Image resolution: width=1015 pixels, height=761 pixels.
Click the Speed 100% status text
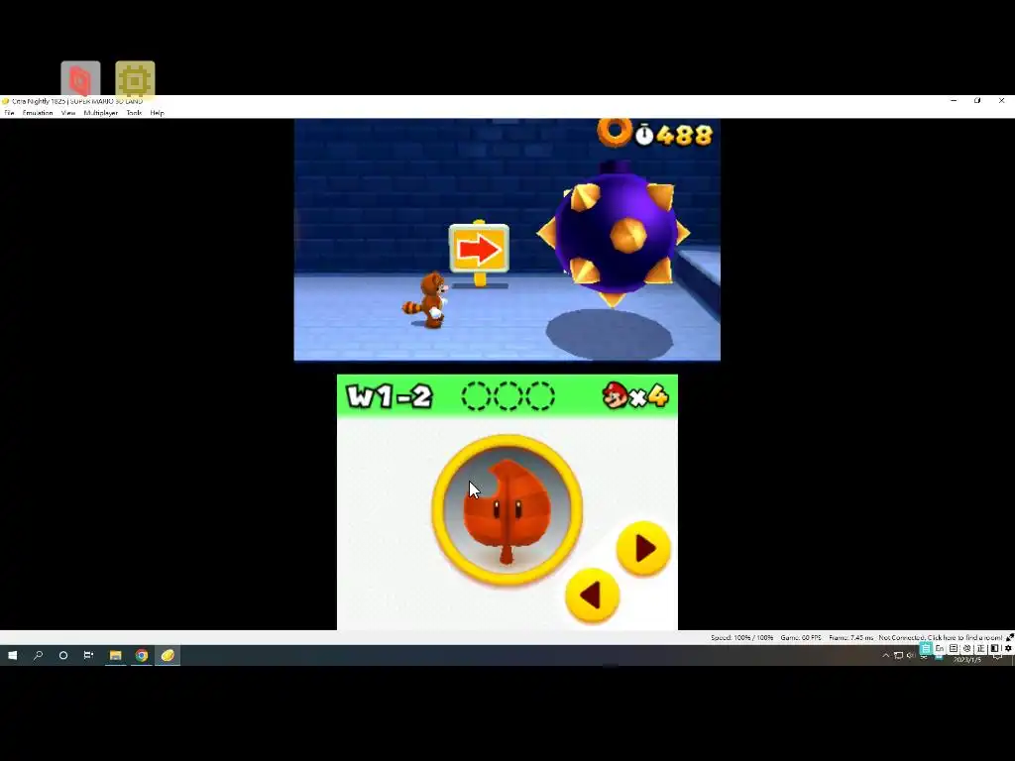tap(741, 637)
